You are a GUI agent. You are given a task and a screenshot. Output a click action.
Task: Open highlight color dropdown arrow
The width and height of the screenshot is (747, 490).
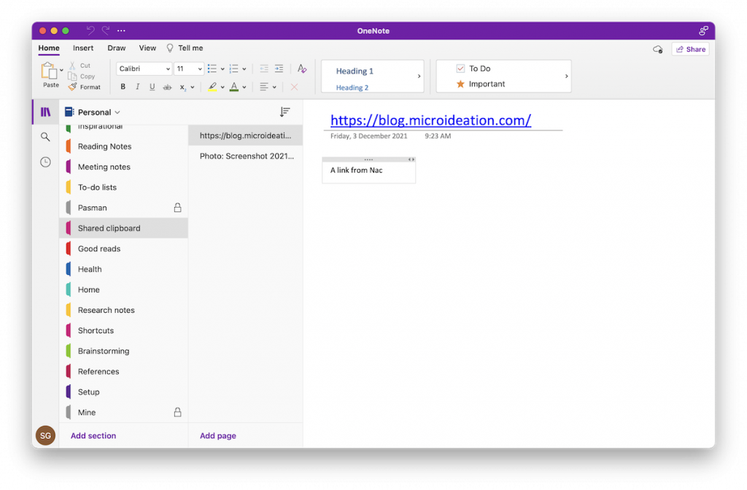tap(222, 87)
